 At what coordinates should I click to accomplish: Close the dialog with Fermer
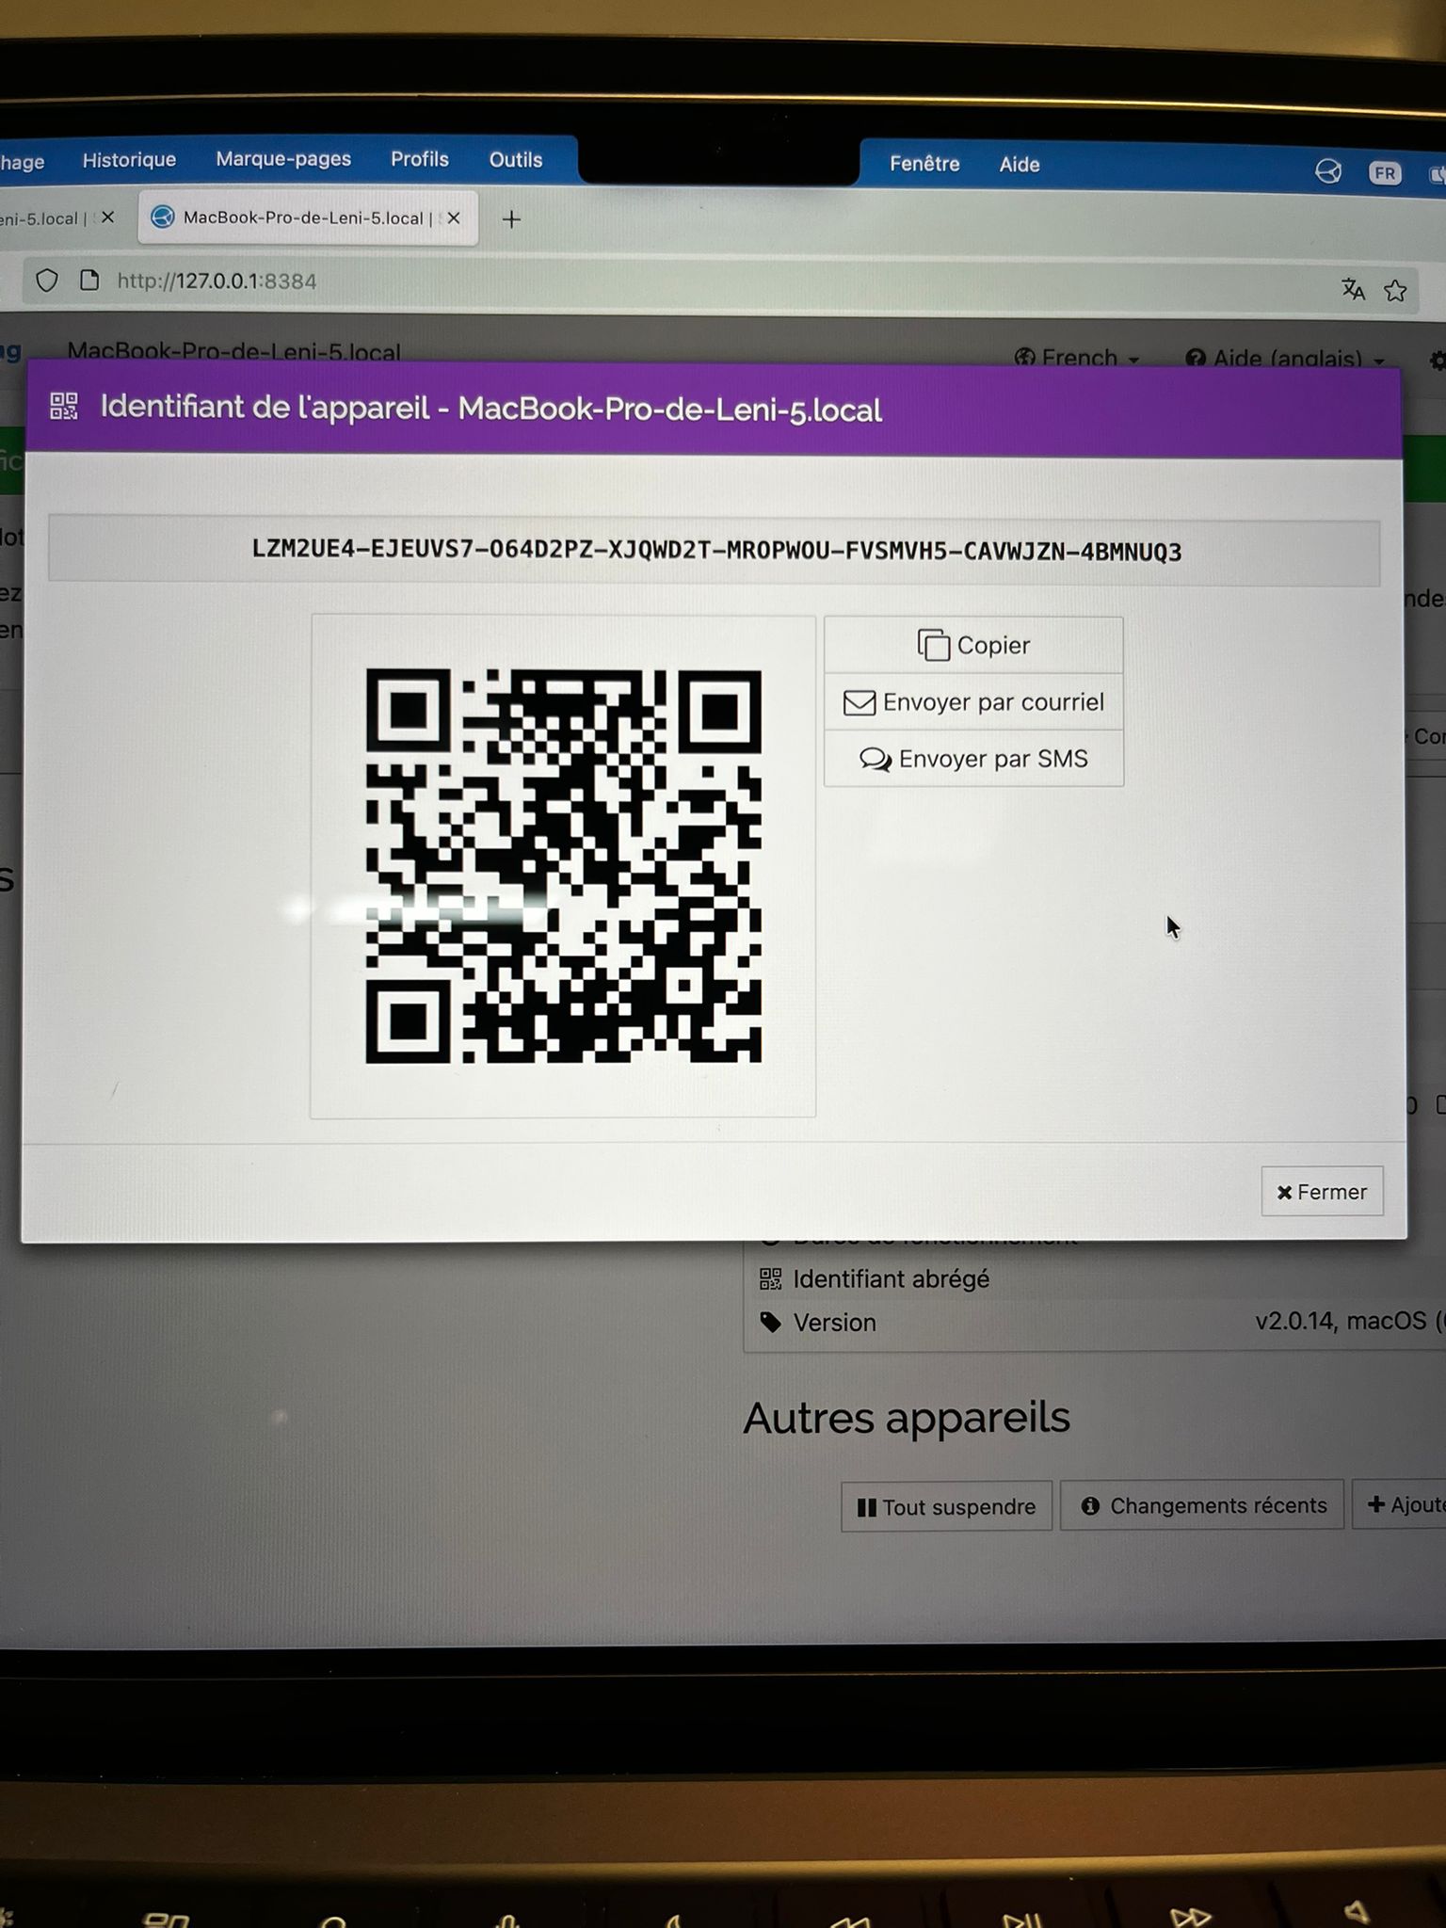pos(1322,1192)
